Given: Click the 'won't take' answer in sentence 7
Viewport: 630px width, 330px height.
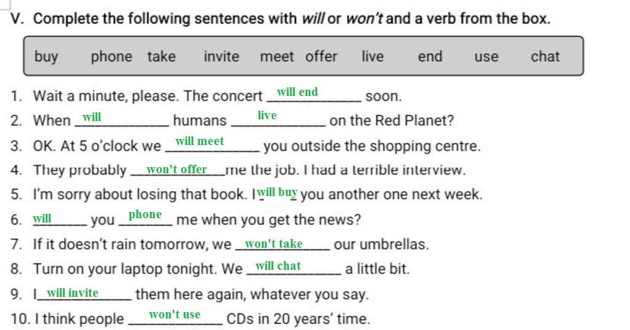Looking at the screenshot, I should click(274, 244).
